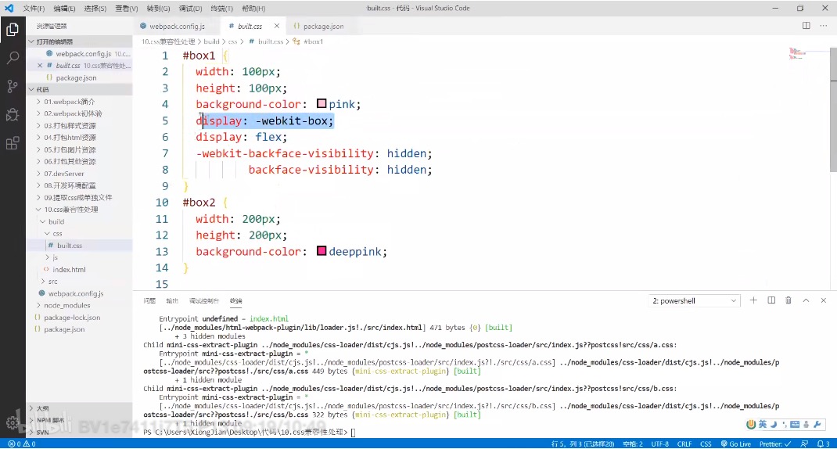Viewport: 837px width, 449px height.
Task: Kill terminal with the trash icon
Action: 789,300
